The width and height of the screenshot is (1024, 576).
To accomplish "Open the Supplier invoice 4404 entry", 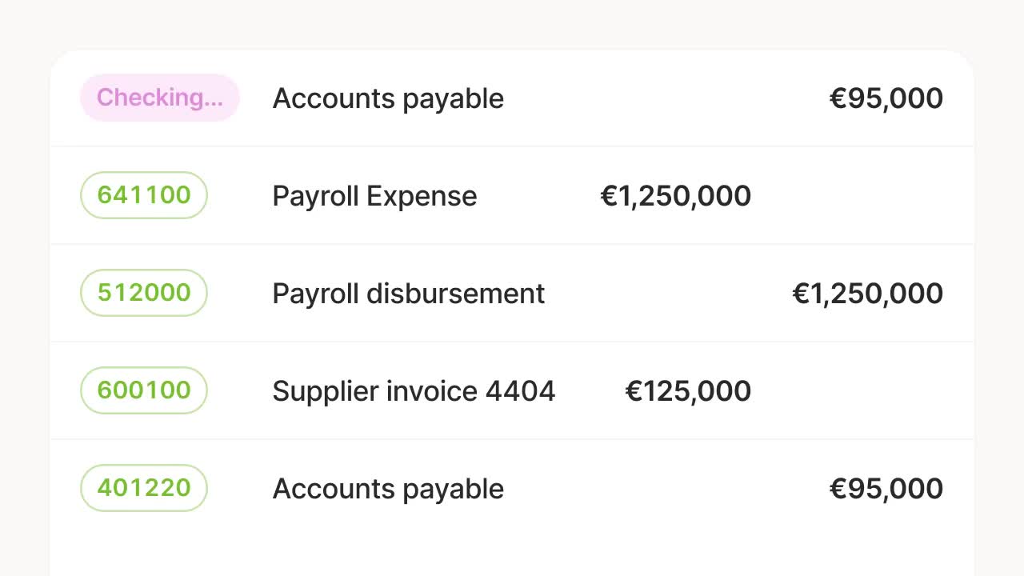I will (414, 391).
